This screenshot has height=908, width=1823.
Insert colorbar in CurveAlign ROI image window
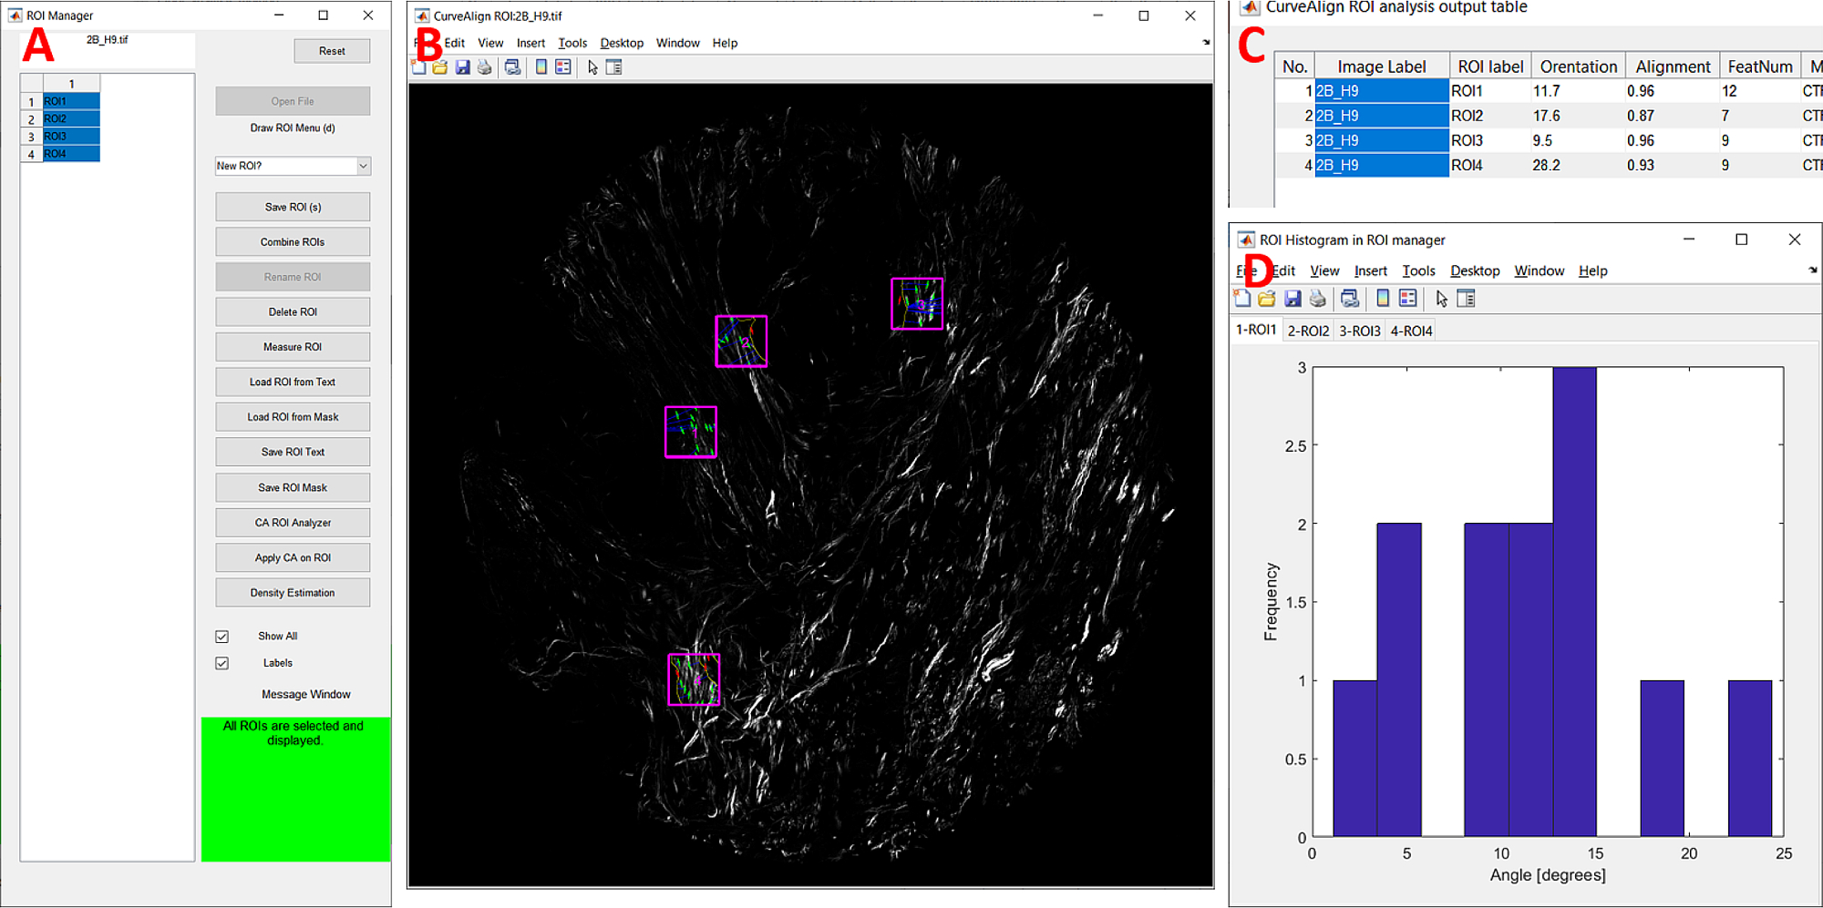(541, 67)
